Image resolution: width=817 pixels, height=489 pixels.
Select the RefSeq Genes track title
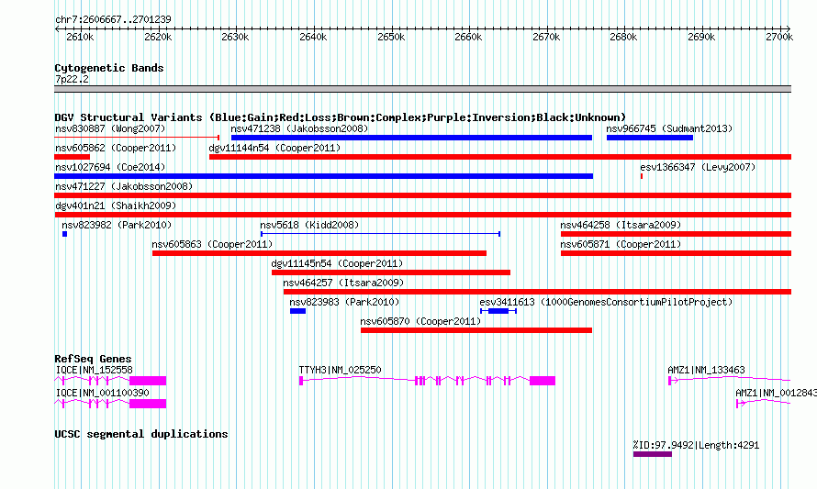tap(93, 359)
